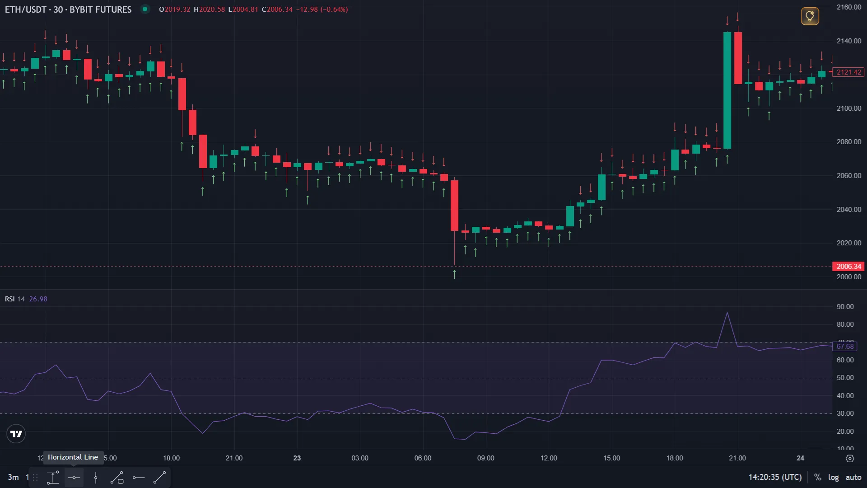Toggle percent scale mode
Image resolution: width=867 pixels, height=488 pixels.
tap(817, 477)
